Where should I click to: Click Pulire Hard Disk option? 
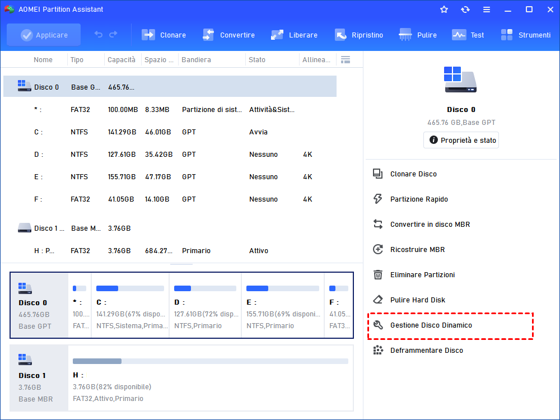pos(418,300)
